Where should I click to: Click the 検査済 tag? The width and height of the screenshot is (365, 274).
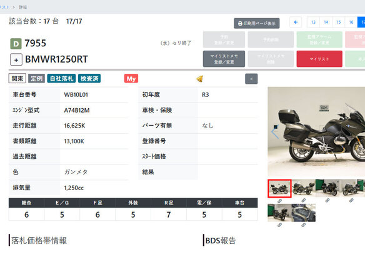(x=89, y=79)
